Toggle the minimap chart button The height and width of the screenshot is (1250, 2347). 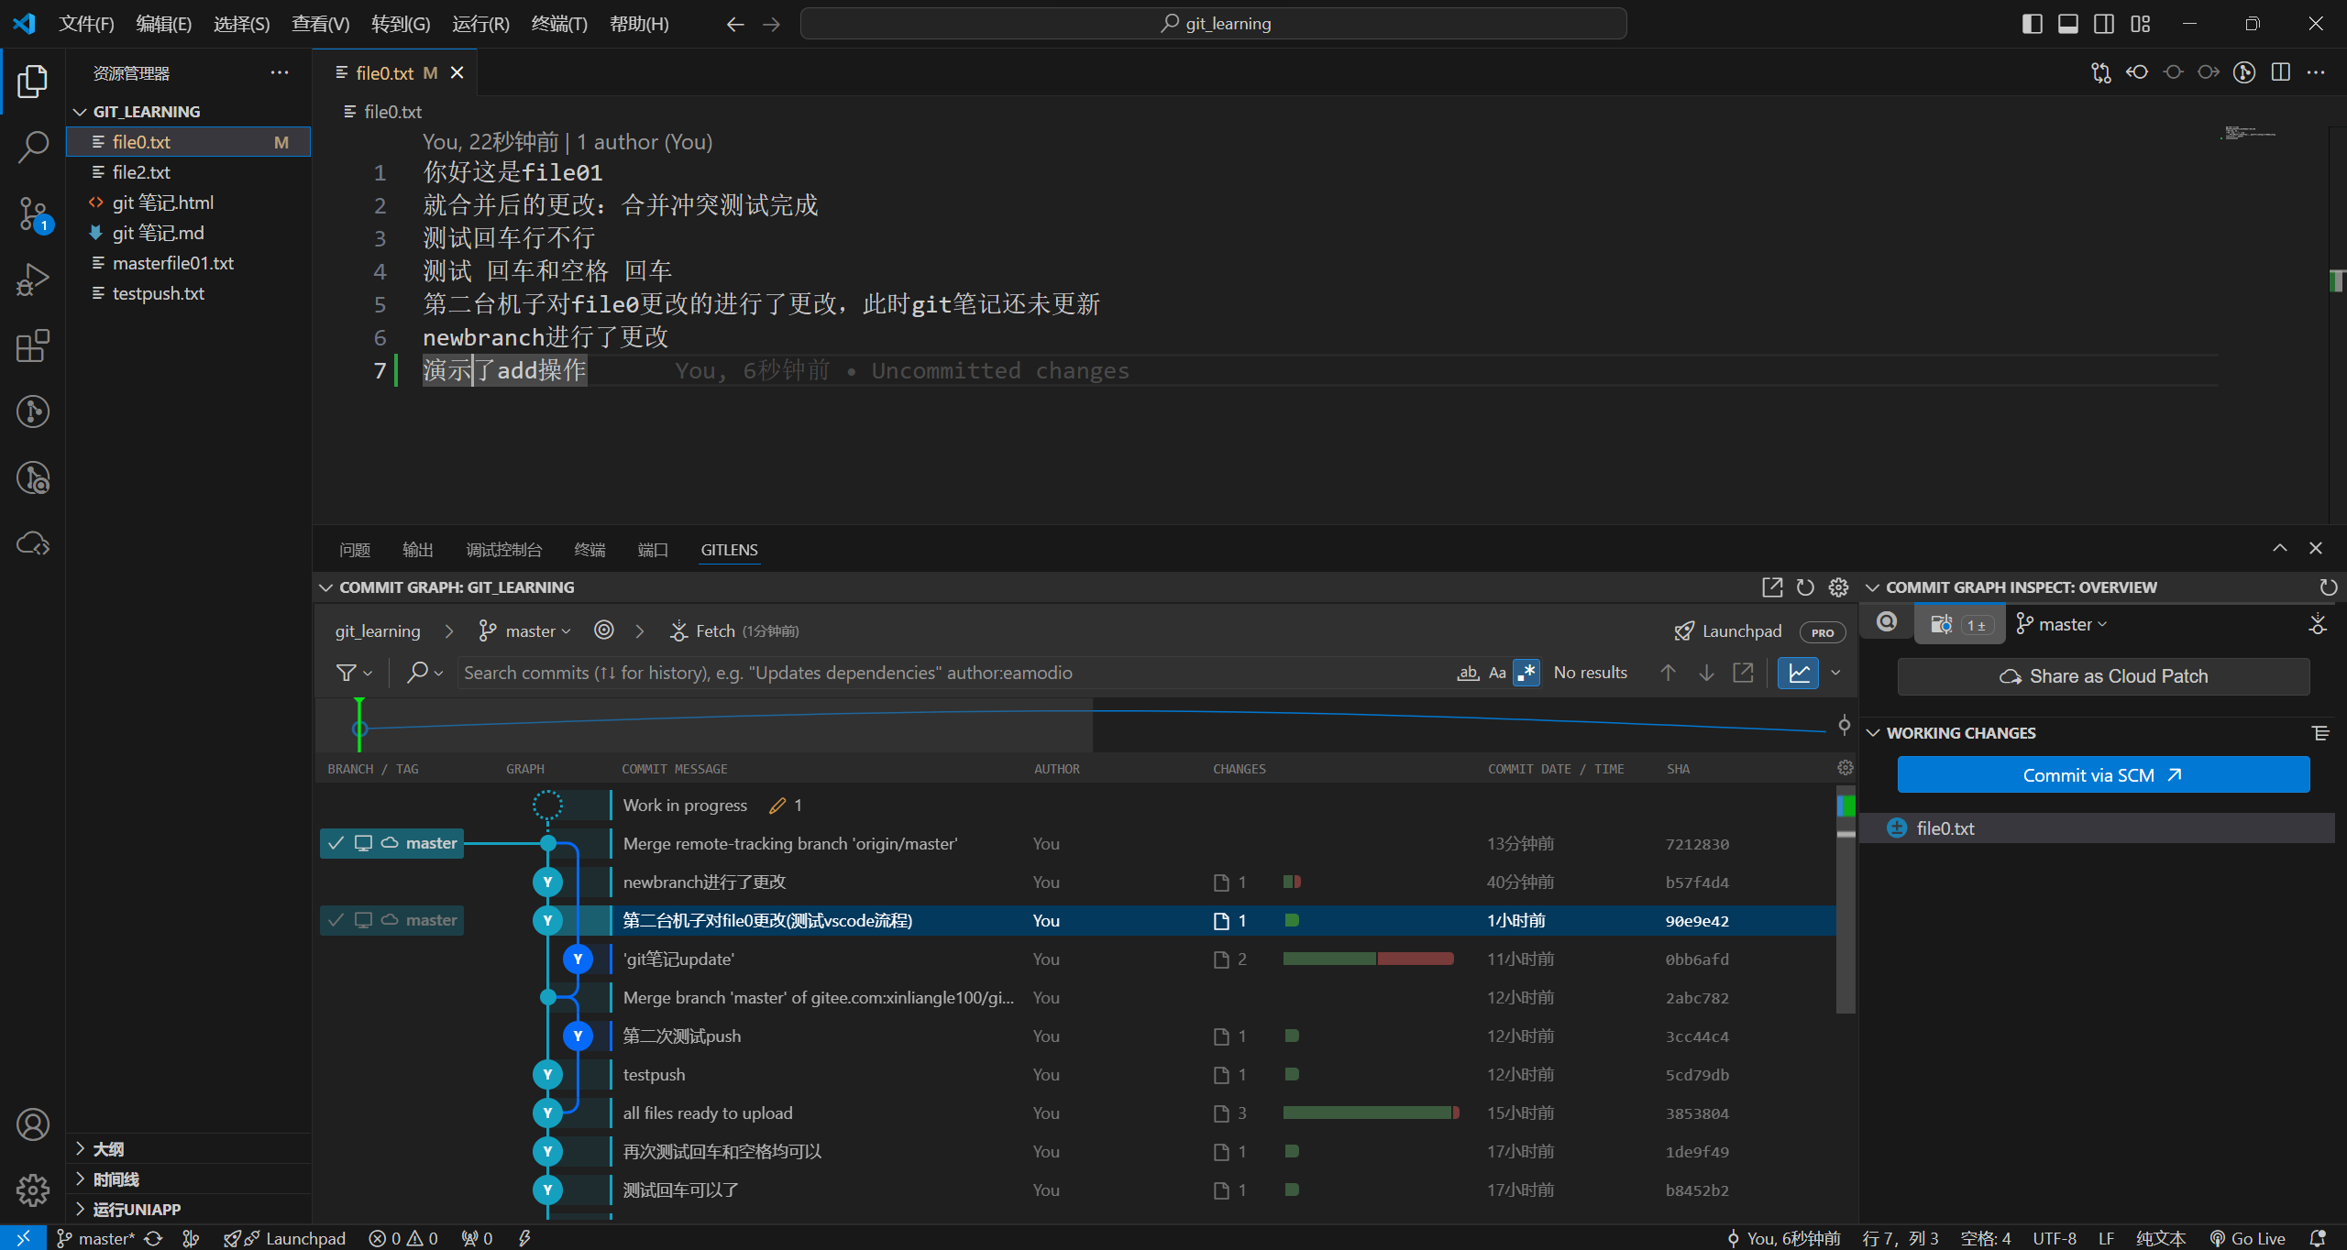pyautogui.click(x=1799, y=673)
